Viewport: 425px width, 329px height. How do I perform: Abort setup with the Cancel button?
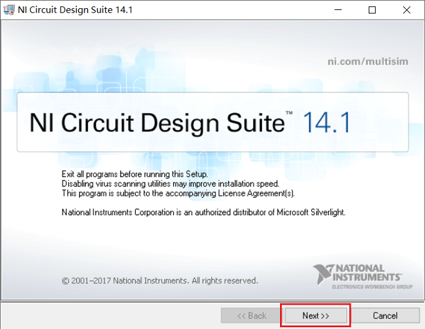click(x=385, y=315)
